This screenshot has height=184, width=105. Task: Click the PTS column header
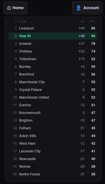93,21
